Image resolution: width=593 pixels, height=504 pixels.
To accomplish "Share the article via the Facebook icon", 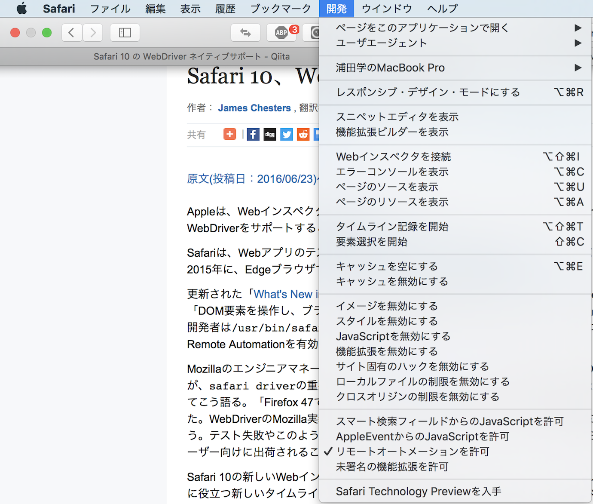I will click(253, 134).
